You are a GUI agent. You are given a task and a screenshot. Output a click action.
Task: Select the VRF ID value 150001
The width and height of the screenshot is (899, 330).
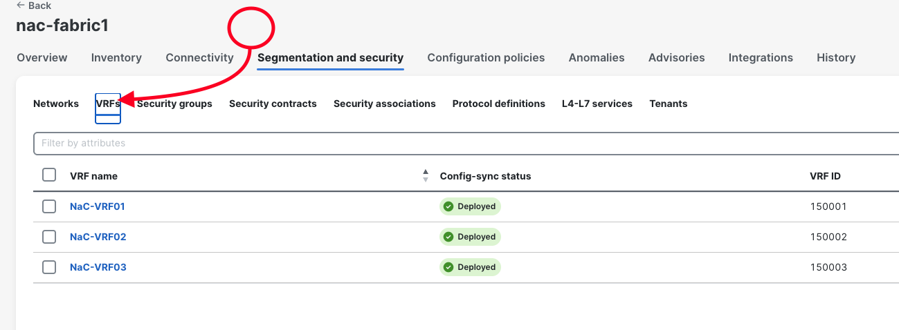pyautogui.click(x=828, y=206)
